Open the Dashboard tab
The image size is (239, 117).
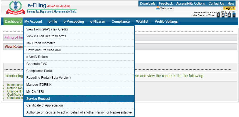point(13,22)
